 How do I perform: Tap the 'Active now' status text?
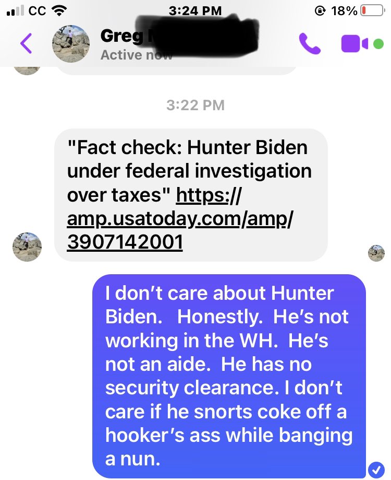[x=137, y=55]
